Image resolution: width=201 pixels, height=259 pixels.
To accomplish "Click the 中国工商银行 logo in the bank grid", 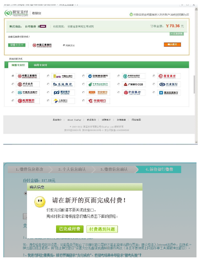I will pos(28,76).
